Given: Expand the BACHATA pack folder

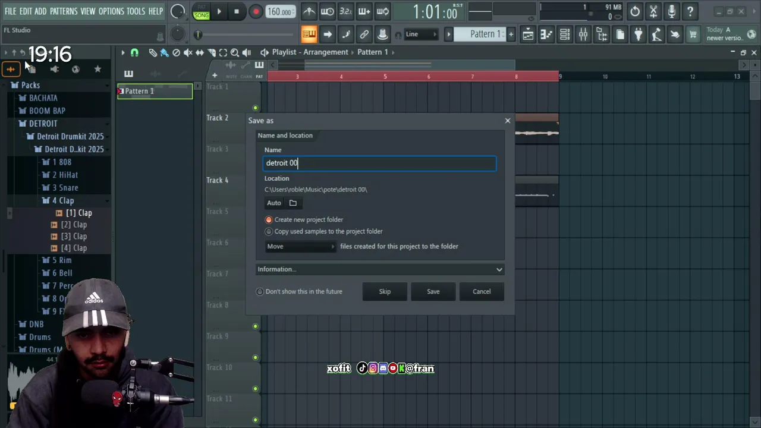Looking at the screenshot, I should tap(43, 98).
